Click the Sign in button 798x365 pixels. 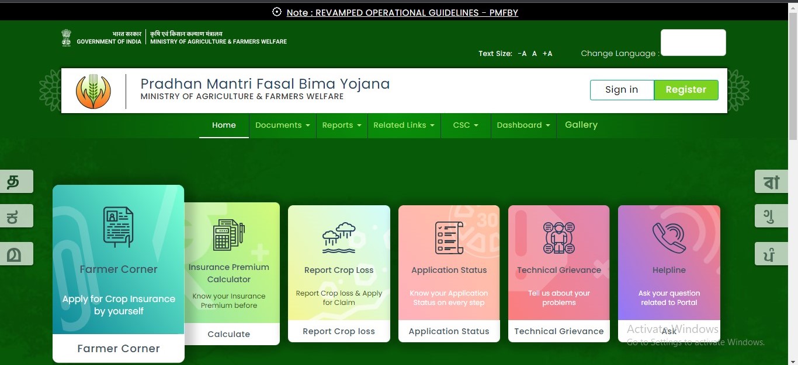pyautogui.click(x=622, y=90)
